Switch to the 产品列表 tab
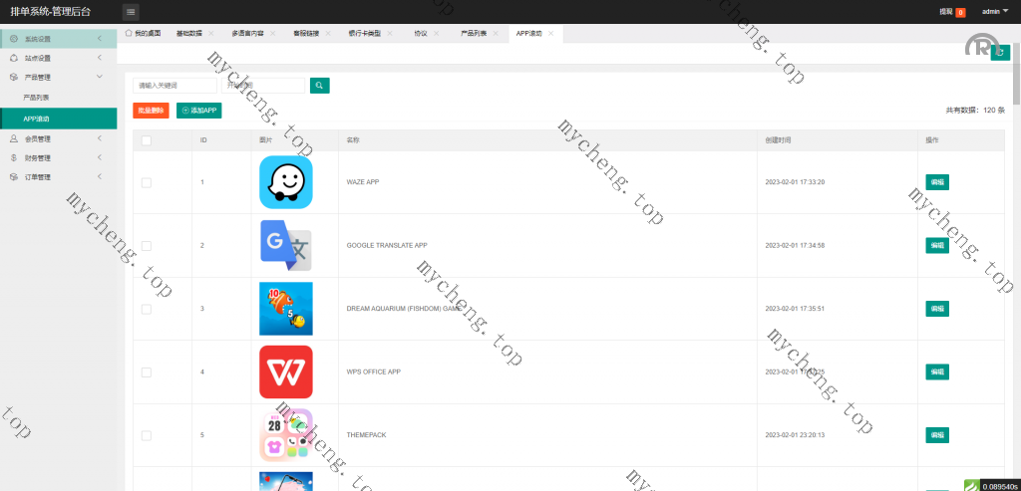The height and width of the screenshot is (491, 1021). (475, 34)
